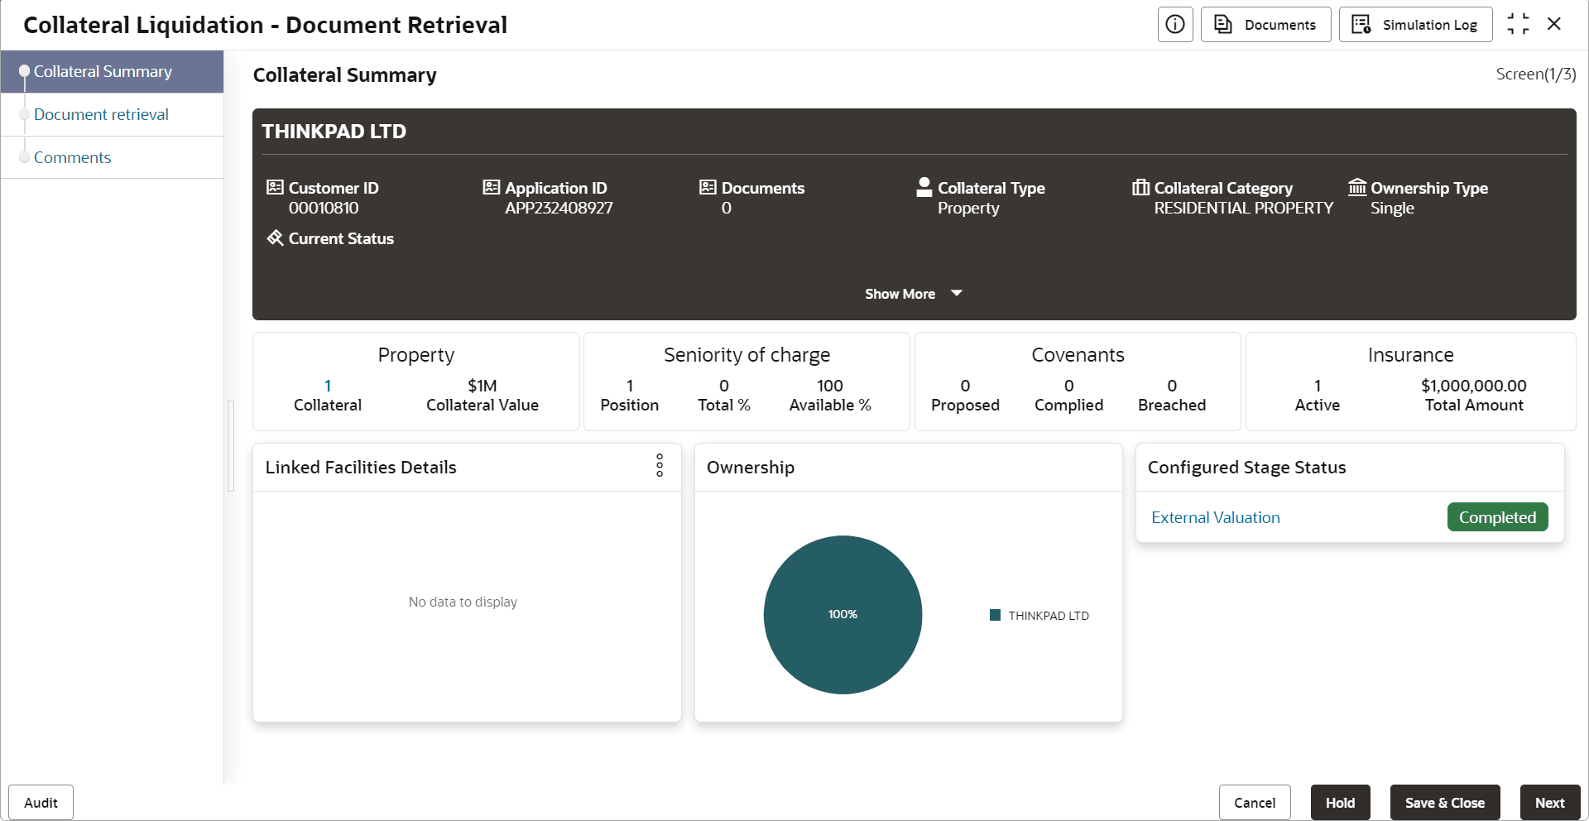Open the Audit panel

[x=41, y=803]
